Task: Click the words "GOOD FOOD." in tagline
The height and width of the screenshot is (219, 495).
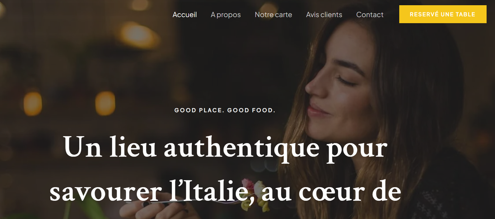Action: pyautogui.click(x=251, y=110)
